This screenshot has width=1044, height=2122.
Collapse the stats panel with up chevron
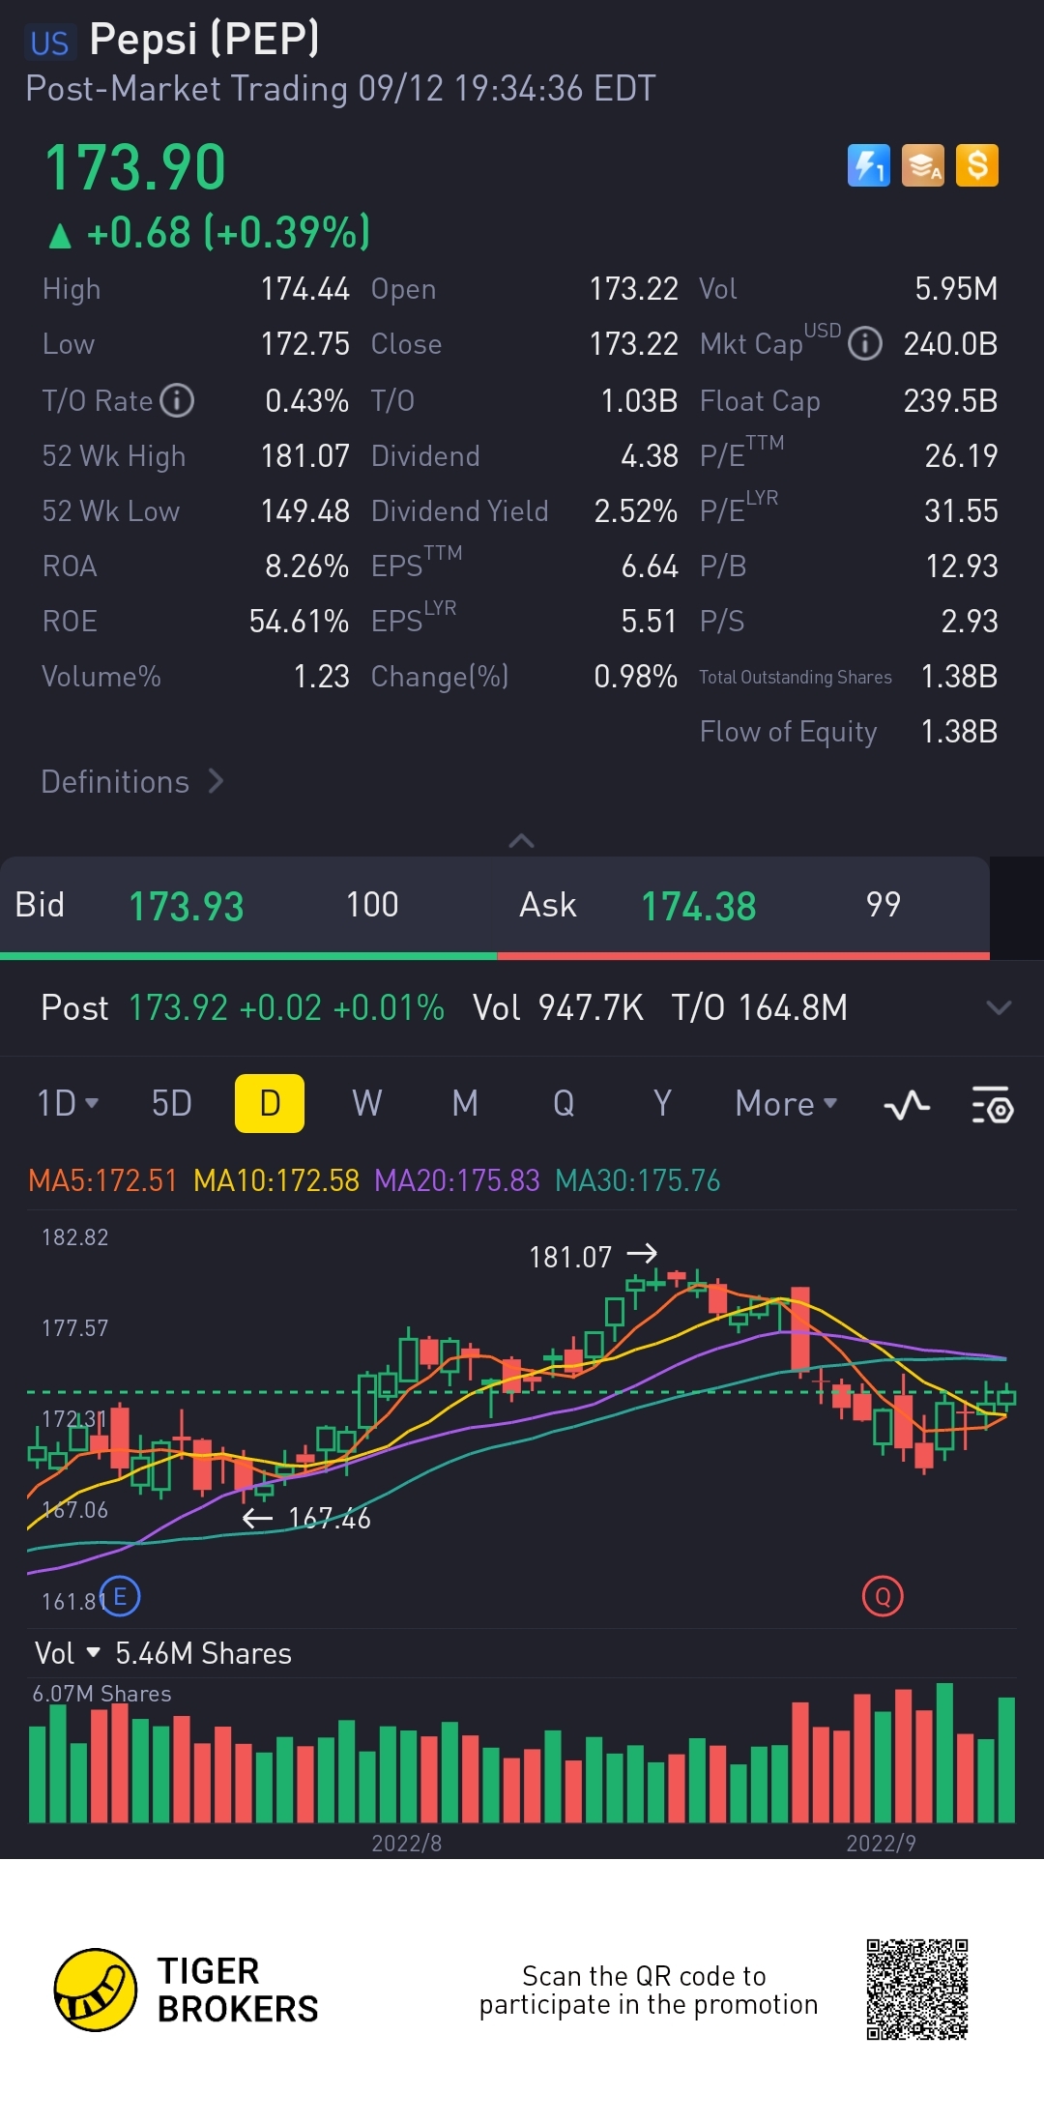[521, 841]
